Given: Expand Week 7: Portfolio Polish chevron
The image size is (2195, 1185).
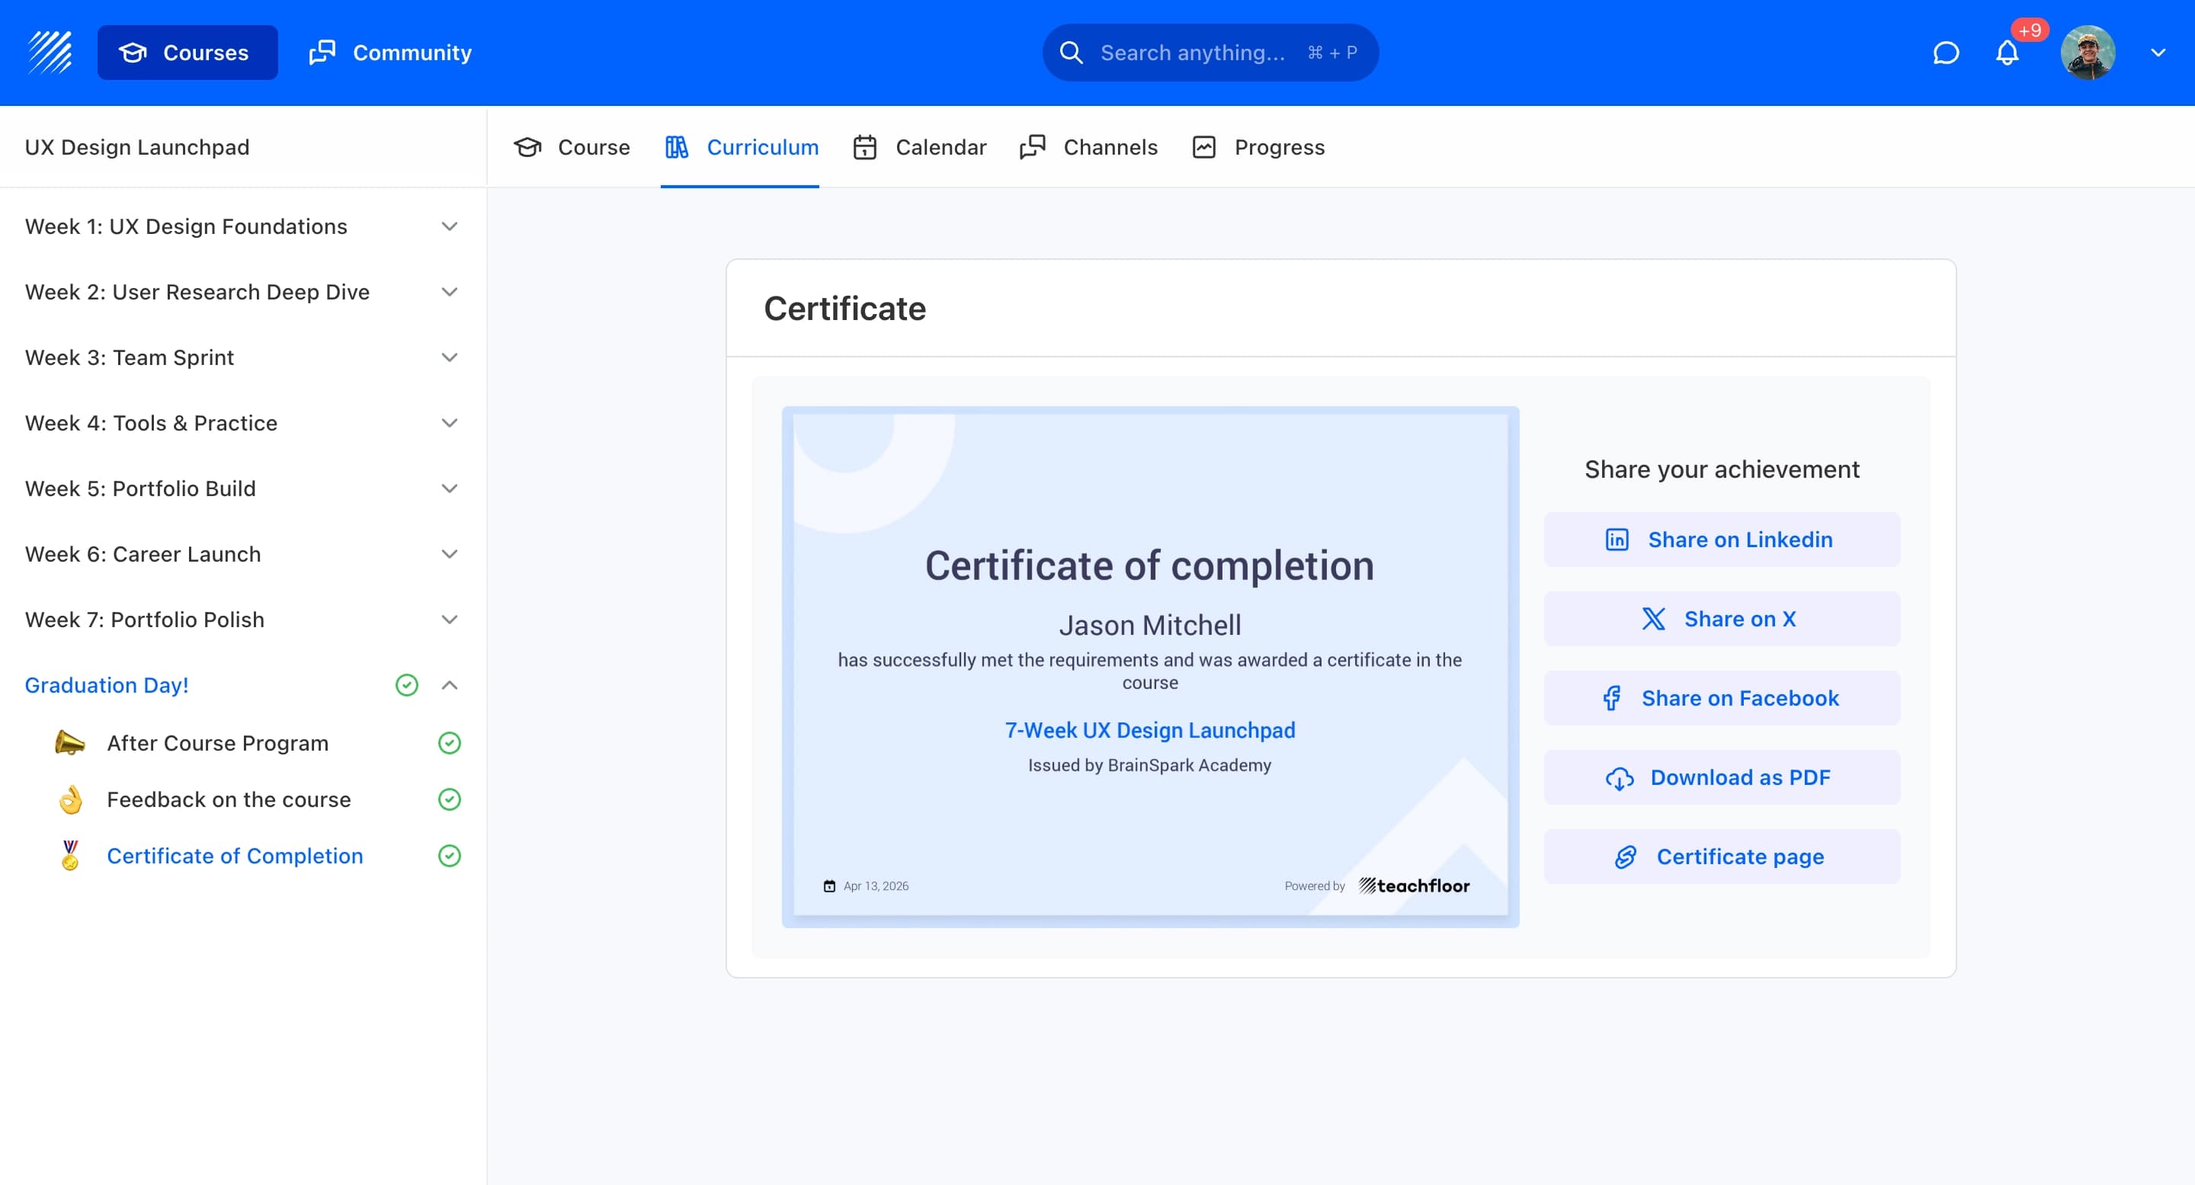Looking at the screenshot, I should (450, 620).
